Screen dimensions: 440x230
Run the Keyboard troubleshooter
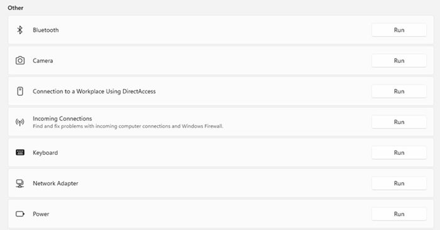[399, 152]
